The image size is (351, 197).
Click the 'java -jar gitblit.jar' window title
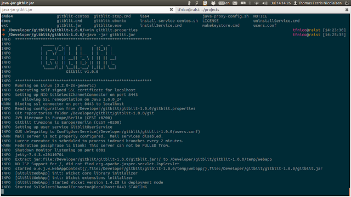pos(18,3)
